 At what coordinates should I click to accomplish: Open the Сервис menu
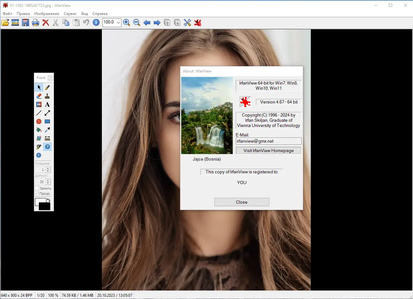pos(70,14)
